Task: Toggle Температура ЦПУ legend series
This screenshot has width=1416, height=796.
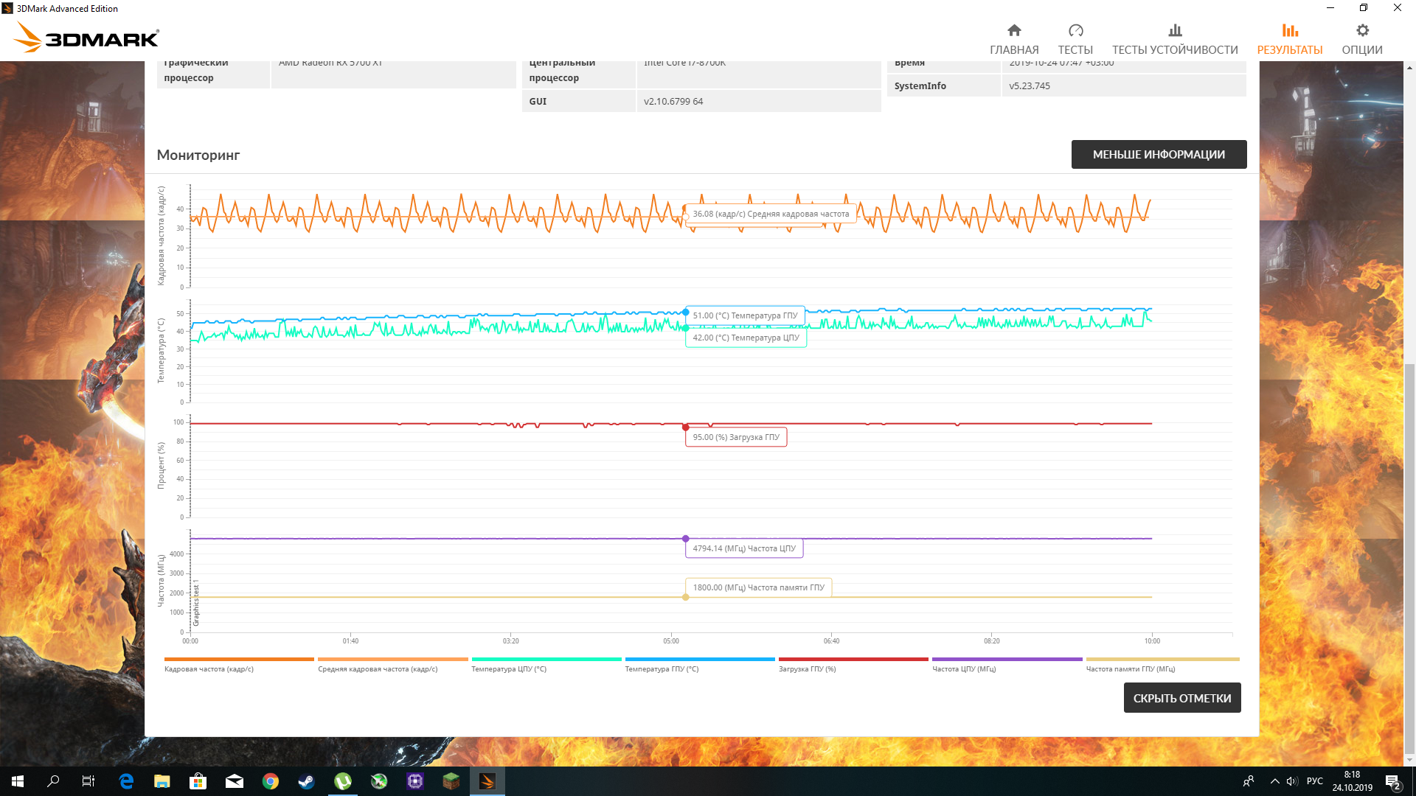Action: point(509,668)
